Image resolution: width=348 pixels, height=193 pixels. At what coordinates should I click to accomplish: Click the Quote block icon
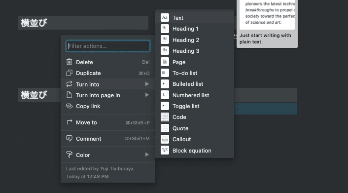point(165,128)
